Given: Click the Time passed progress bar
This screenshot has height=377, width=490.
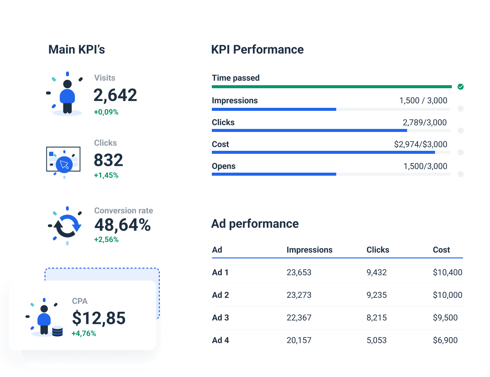Looking at the screenshot, I should pyautogui.click(x=332, y=87).
